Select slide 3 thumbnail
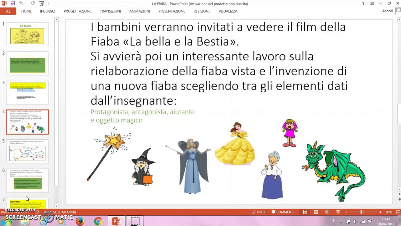This screenshot has width=401, height=226. click(28, 93)
